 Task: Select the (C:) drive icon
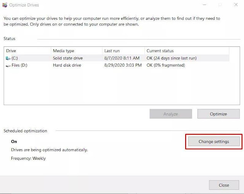tap(8, 58)
